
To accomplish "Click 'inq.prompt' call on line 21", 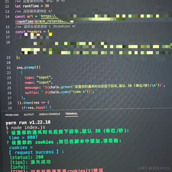I will (x=27, y=67).
